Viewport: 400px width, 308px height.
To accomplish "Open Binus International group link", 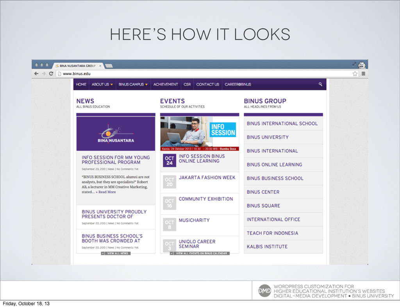I will [x=283, y=151].
